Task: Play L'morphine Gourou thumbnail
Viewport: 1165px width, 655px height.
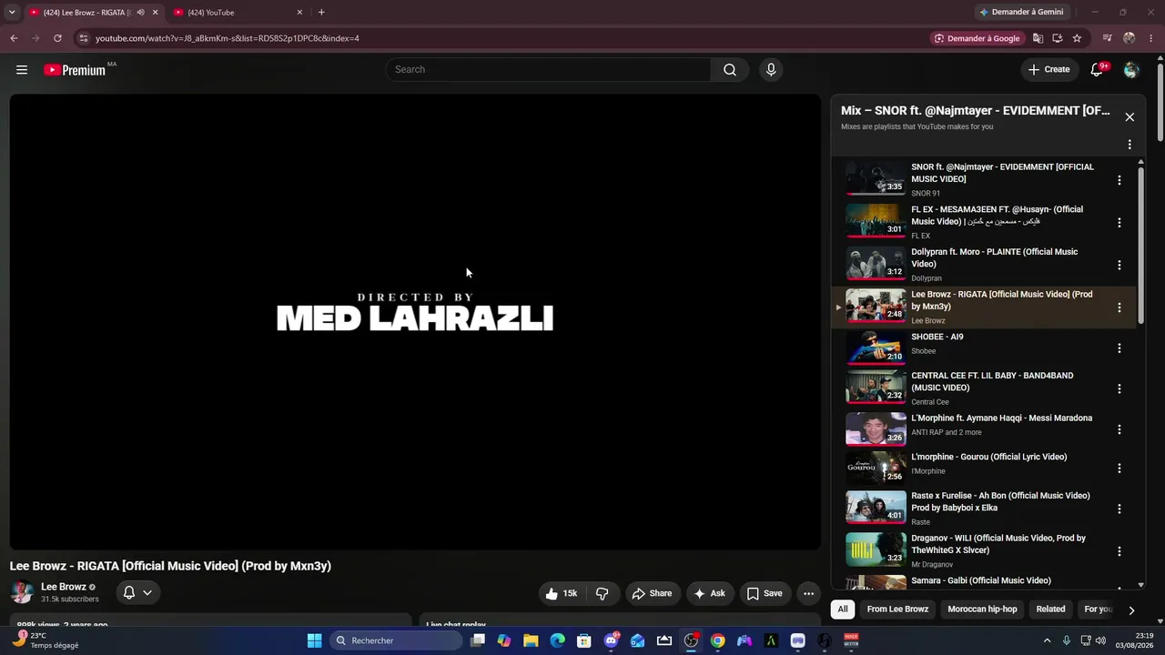Action: coord(876,468)
